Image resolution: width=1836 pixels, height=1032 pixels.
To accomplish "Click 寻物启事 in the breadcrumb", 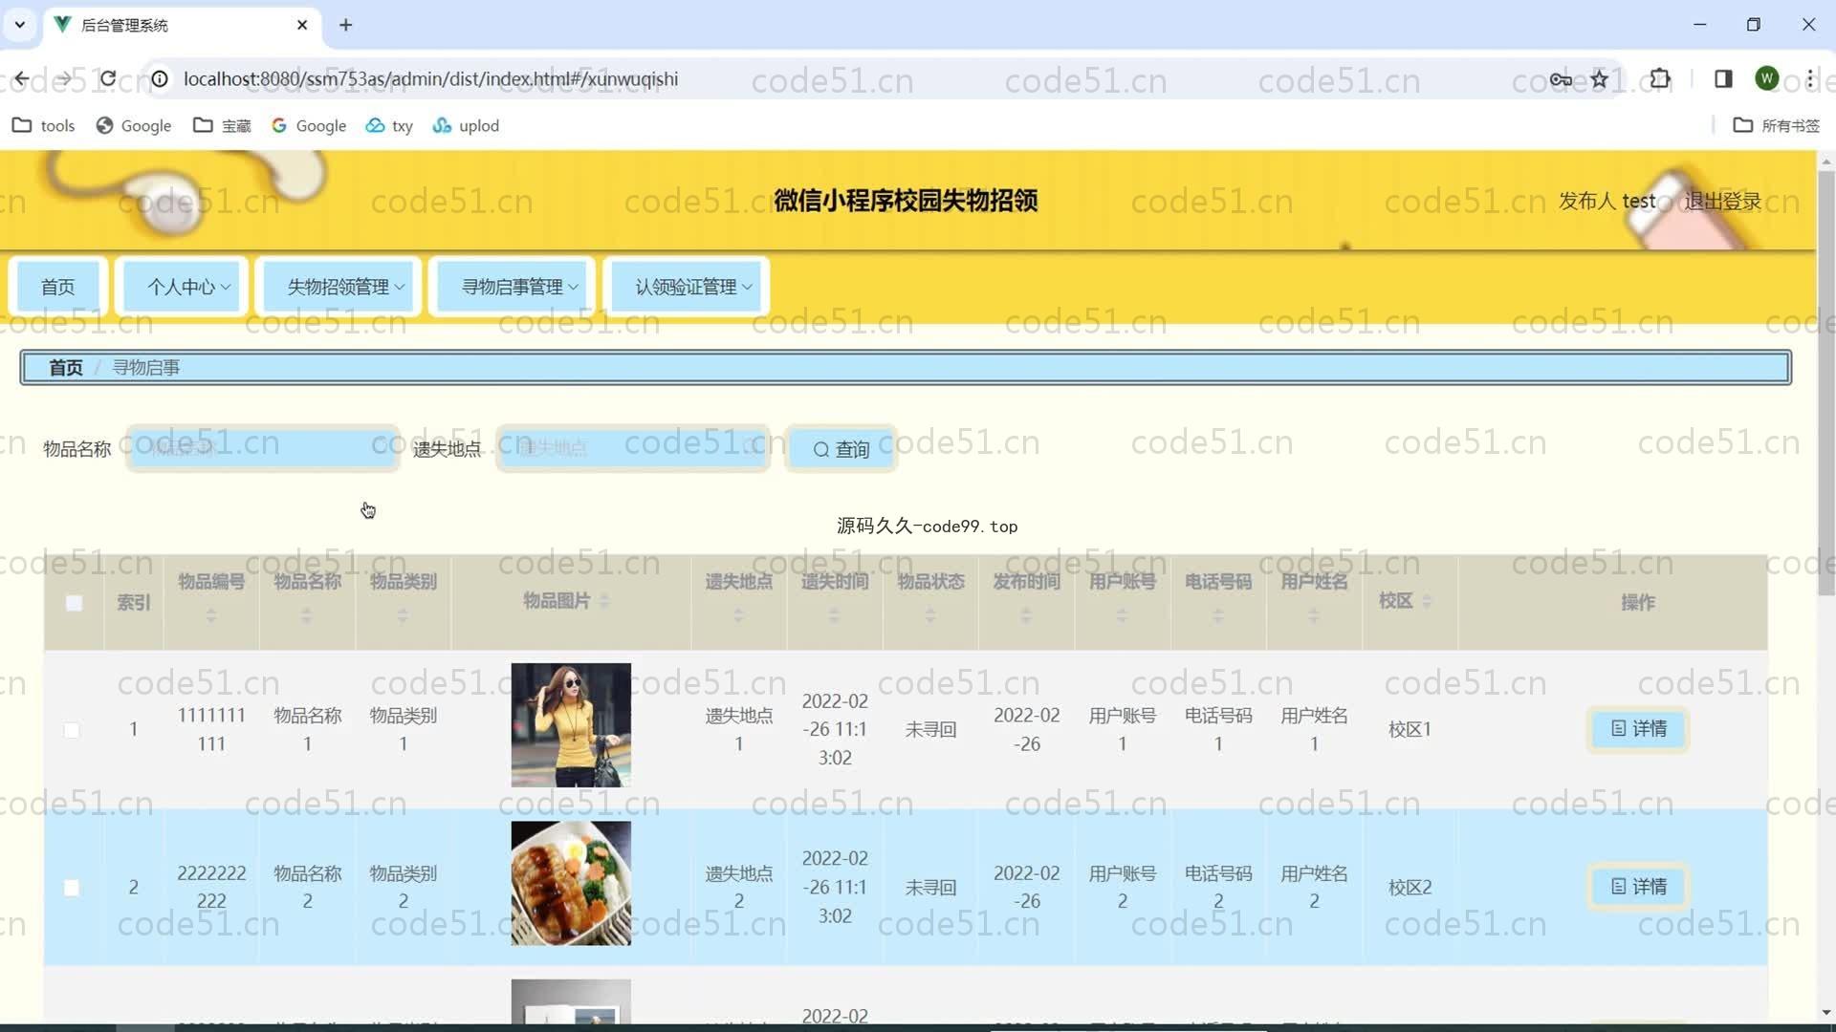I will point(146,368).
